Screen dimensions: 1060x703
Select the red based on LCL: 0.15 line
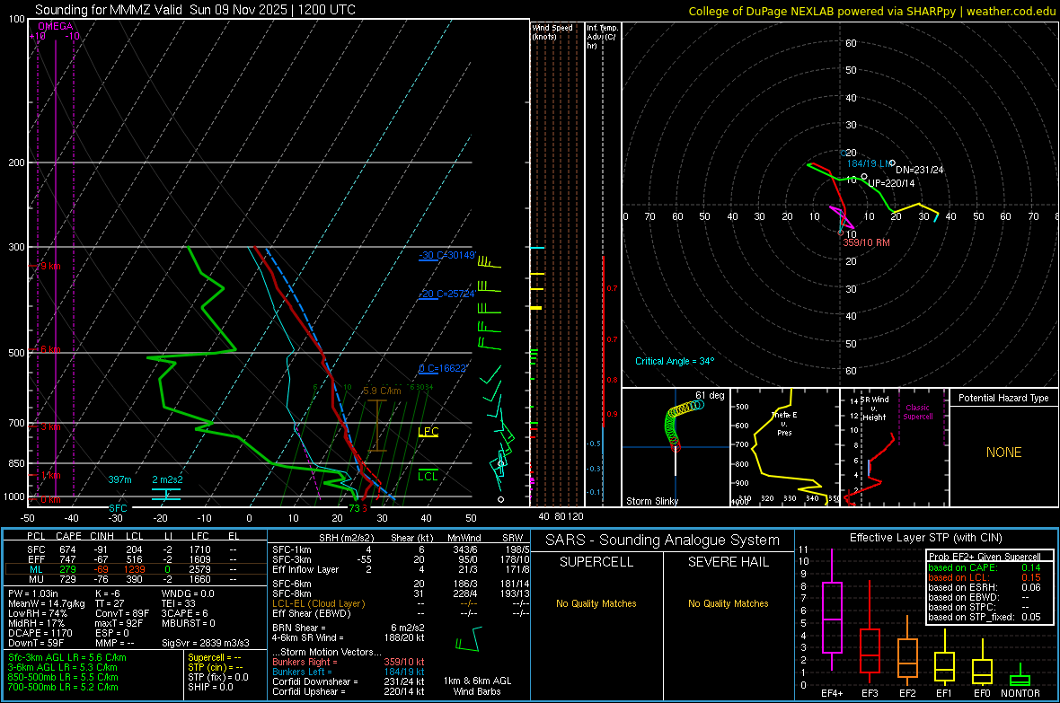click(985, 577)
